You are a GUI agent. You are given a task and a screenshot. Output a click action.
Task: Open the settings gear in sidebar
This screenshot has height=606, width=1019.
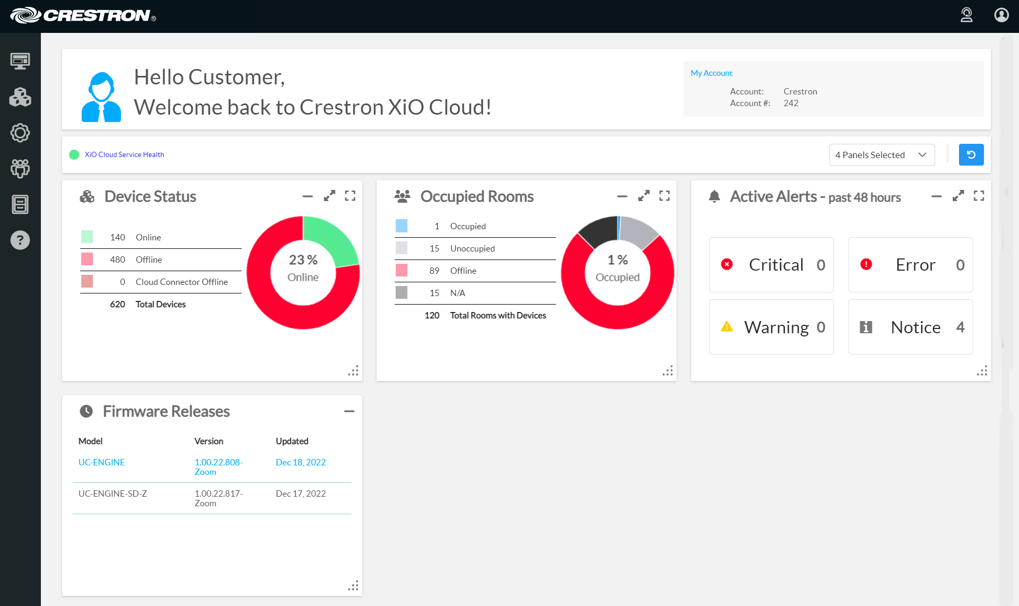(20, 133)
